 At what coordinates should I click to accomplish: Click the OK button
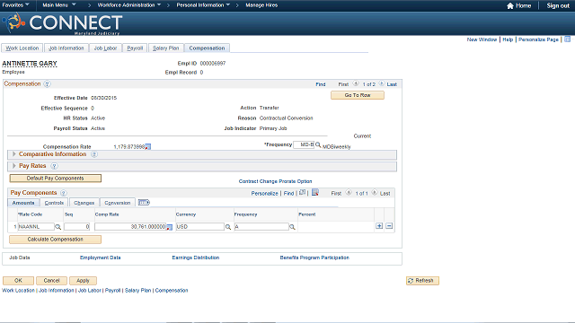[x=18, y=281]
